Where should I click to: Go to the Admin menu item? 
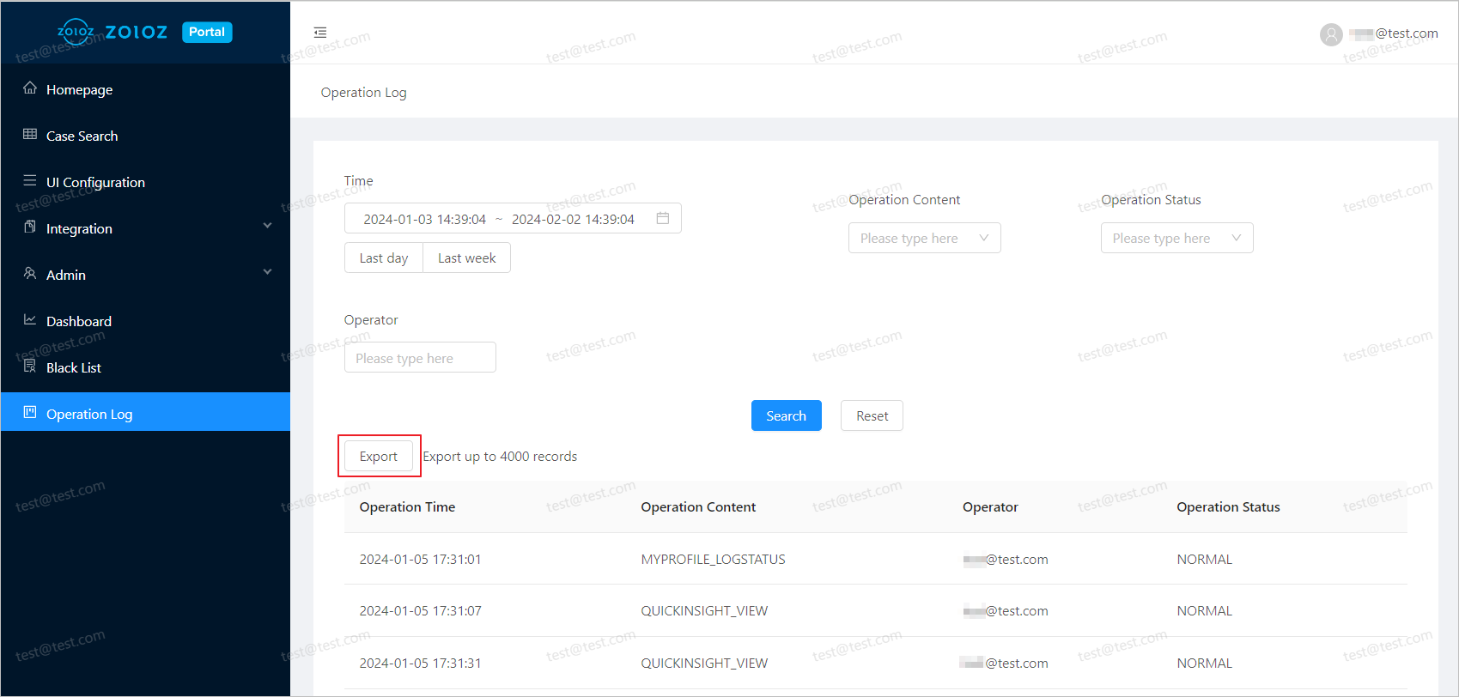coord(66,275)
